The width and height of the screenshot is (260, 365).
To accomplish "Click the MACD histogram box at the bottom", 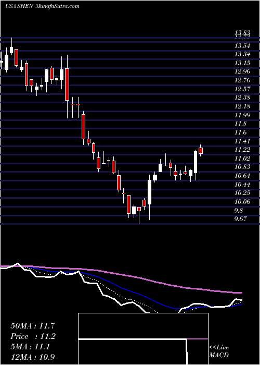I will tap(143, 339).
